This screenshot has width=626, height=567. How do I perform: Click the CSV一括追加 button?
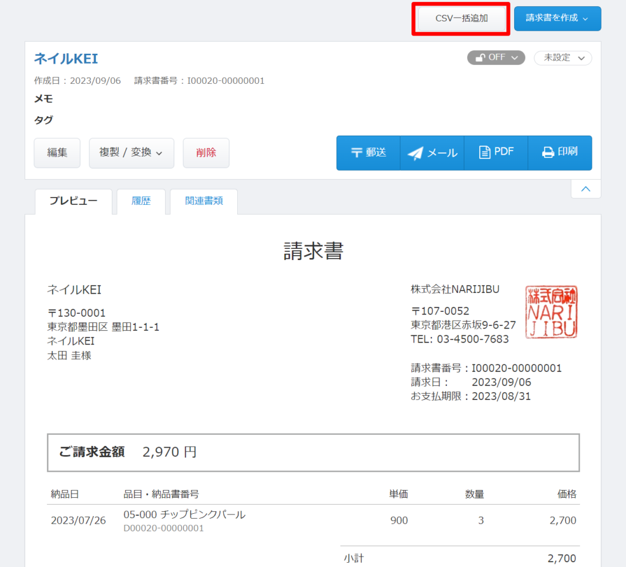click(460, 18)
